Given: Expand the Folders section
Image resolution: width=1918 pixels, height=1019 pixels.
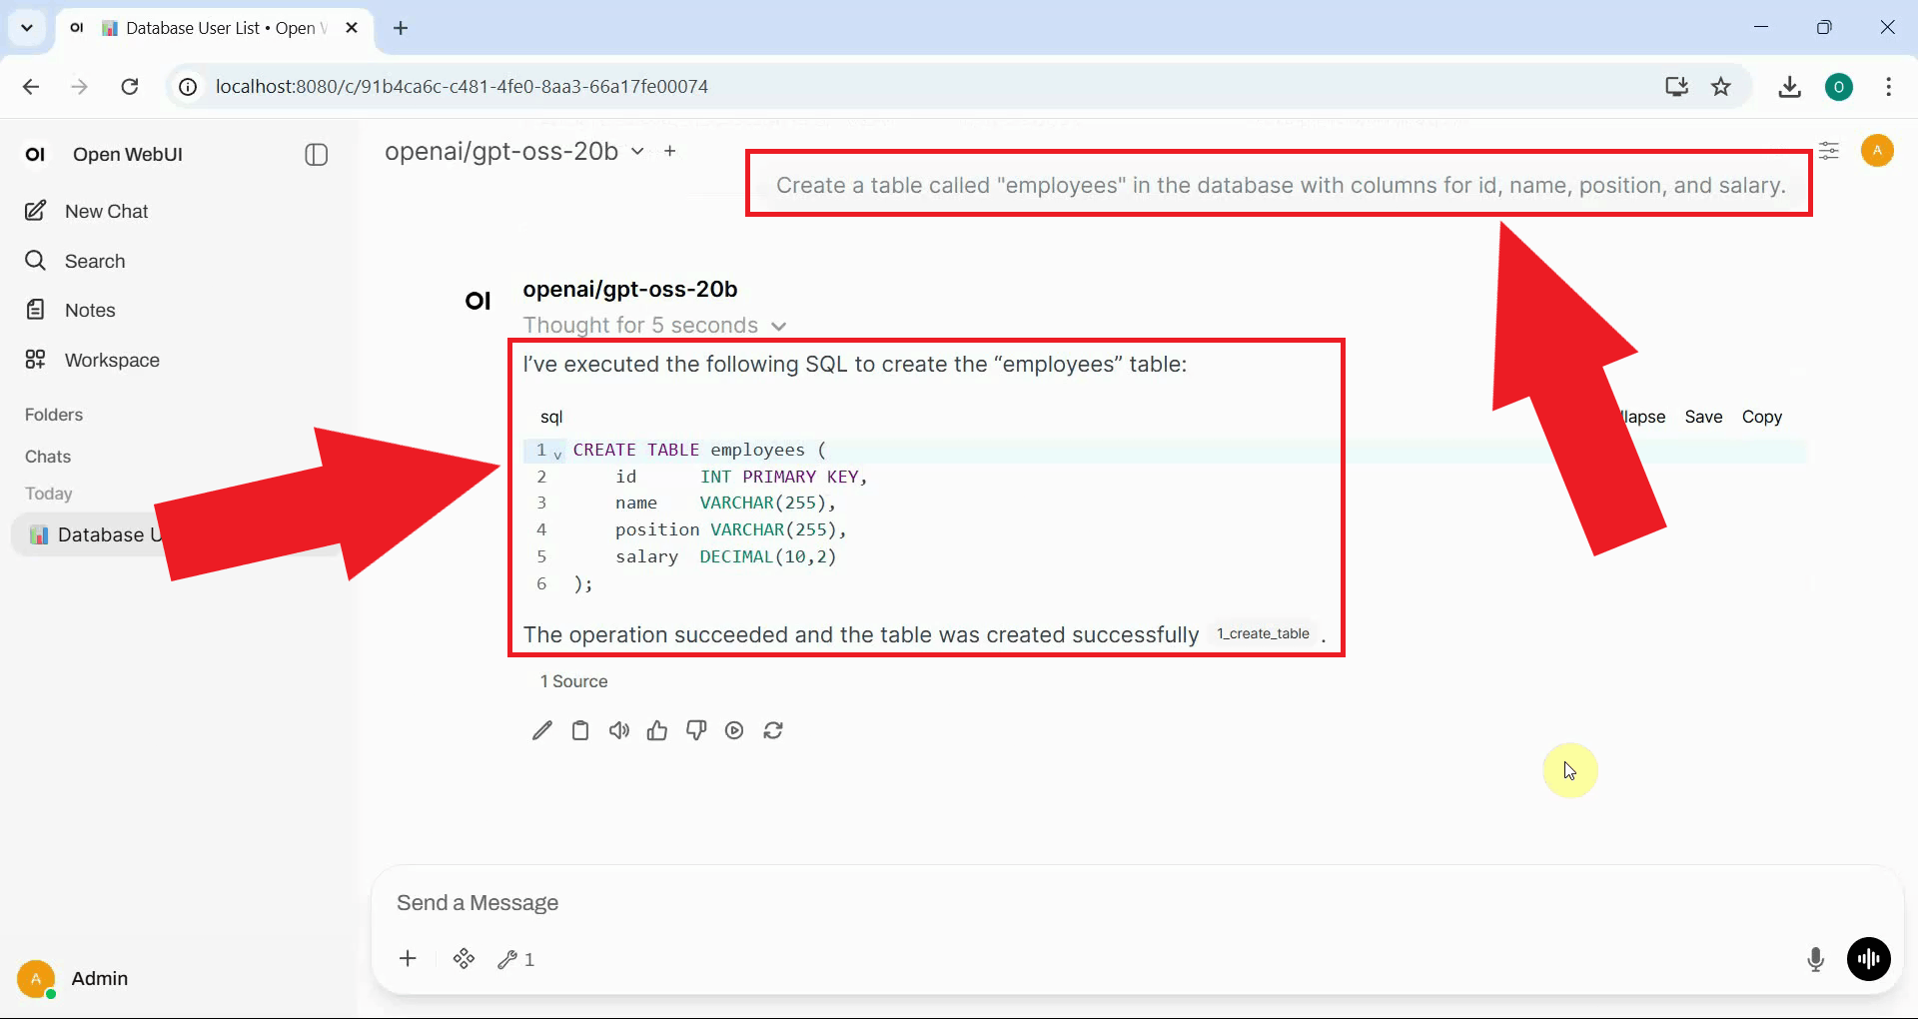Looking at the screenshot, I should [x=54, y=415].
